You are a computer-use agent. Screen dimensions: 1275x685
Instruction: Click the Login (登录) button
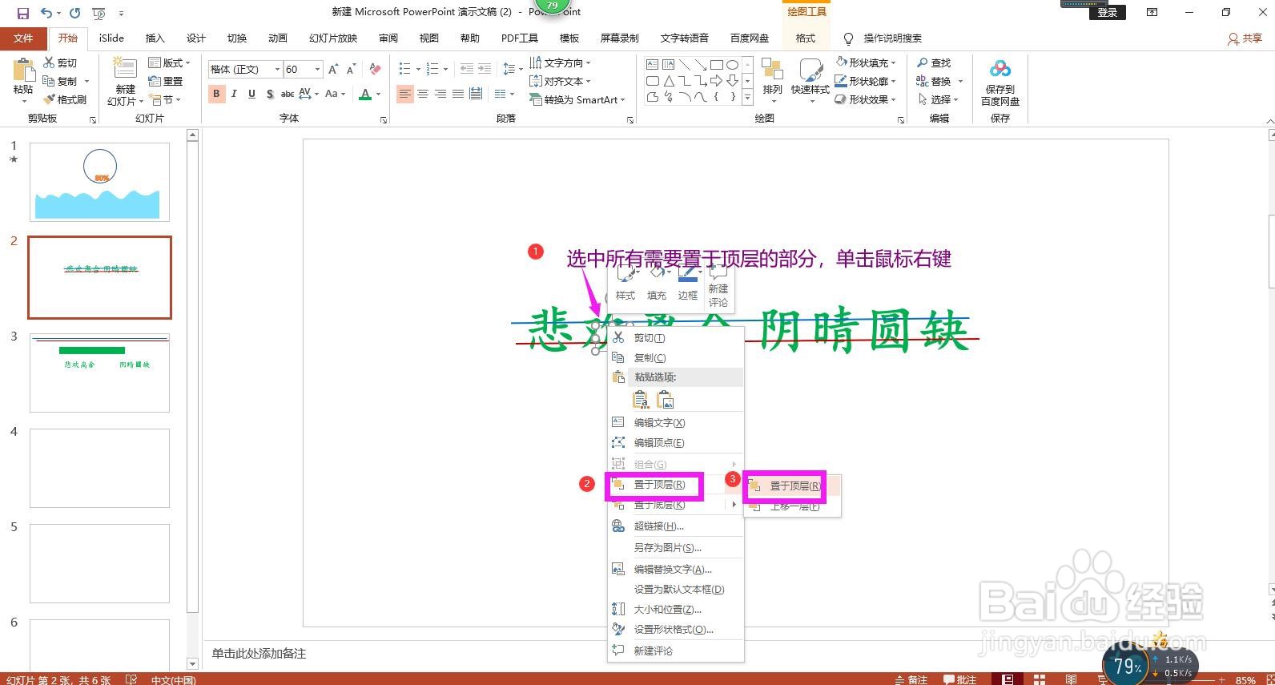click(x=1108, y=12)
